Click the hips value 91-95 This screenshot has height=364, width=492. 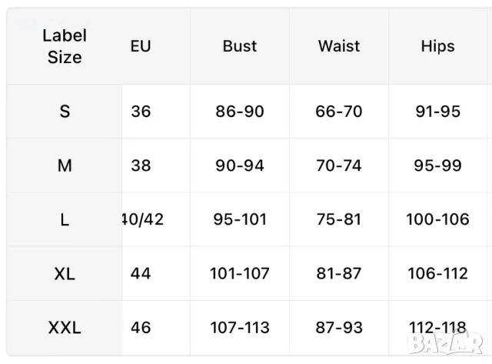pos(437,112)
